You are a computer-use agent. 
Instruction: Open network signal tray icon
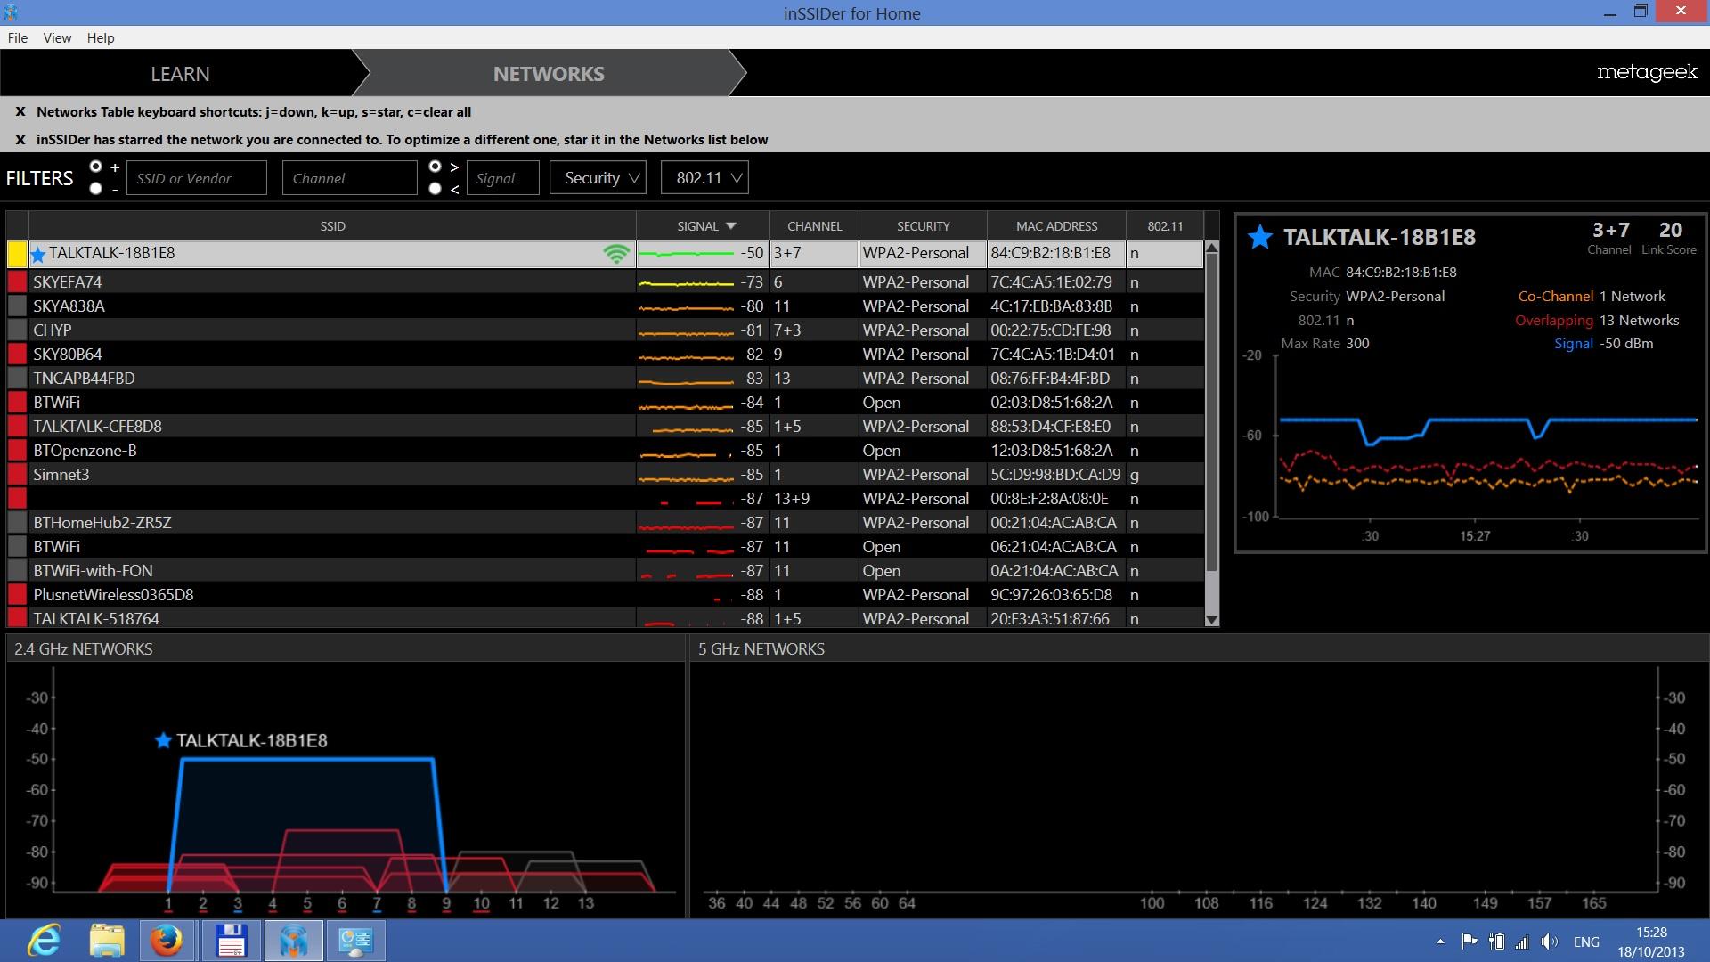click(1522, 942)
